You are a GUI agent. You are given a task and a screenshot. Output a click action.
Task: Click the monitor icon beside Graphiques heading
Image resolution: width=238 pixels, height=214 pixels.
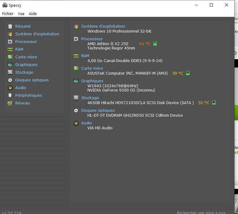coord(76,81)
